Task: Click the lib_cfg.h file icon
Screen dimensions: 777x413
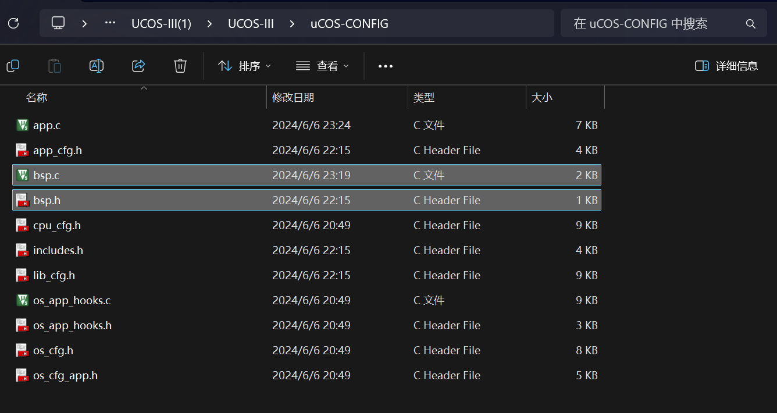Action: coord(23,275)
